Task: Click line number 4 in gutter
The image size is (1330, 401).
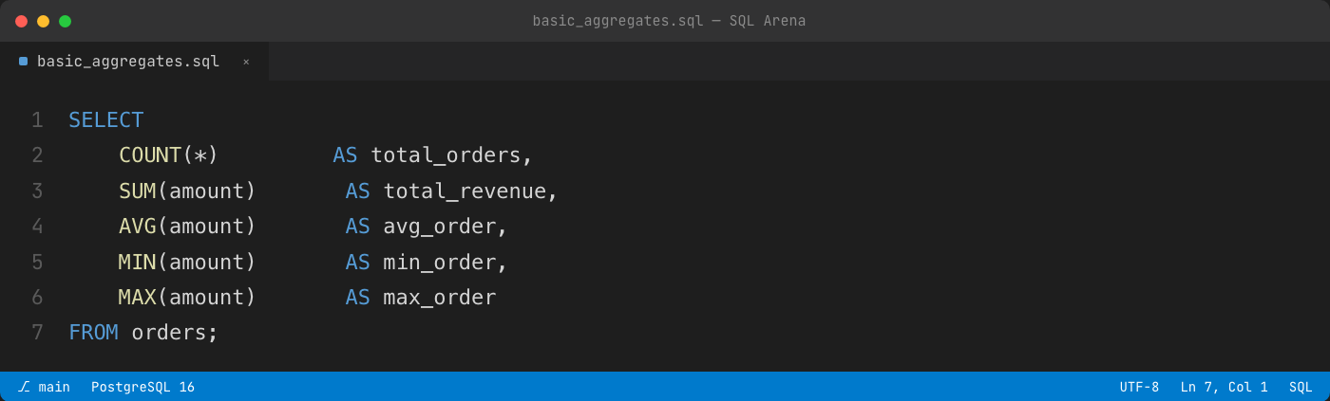Action: (x=37, y=227)
